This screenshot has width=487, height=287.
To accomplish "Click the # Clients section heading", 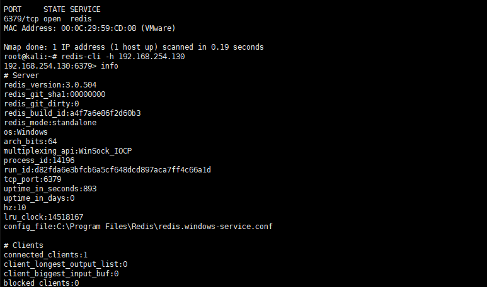I will click(23, 245).
